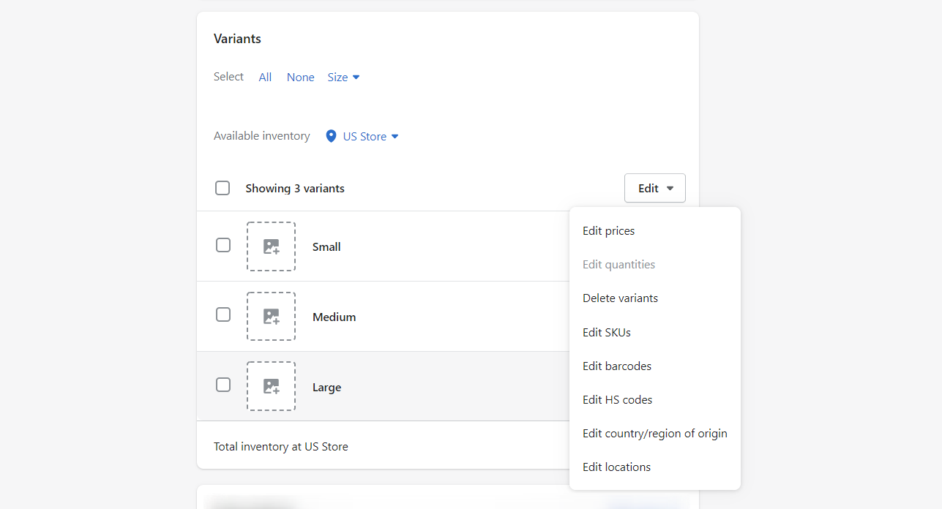Click the Small variant image placeholder icon
942x509 pixels.
pos(271,246)
